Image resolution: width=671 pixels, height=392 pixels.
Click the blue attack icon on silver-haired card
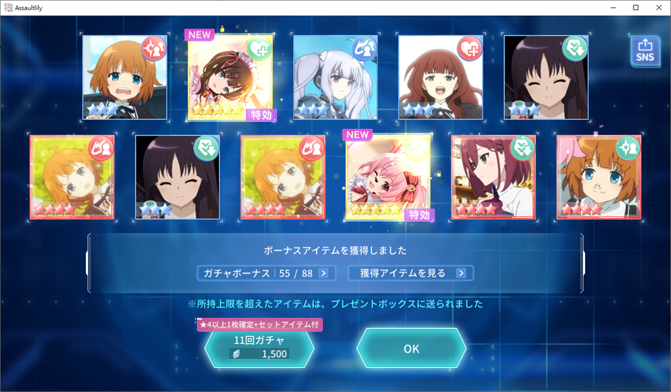(364, 48)
